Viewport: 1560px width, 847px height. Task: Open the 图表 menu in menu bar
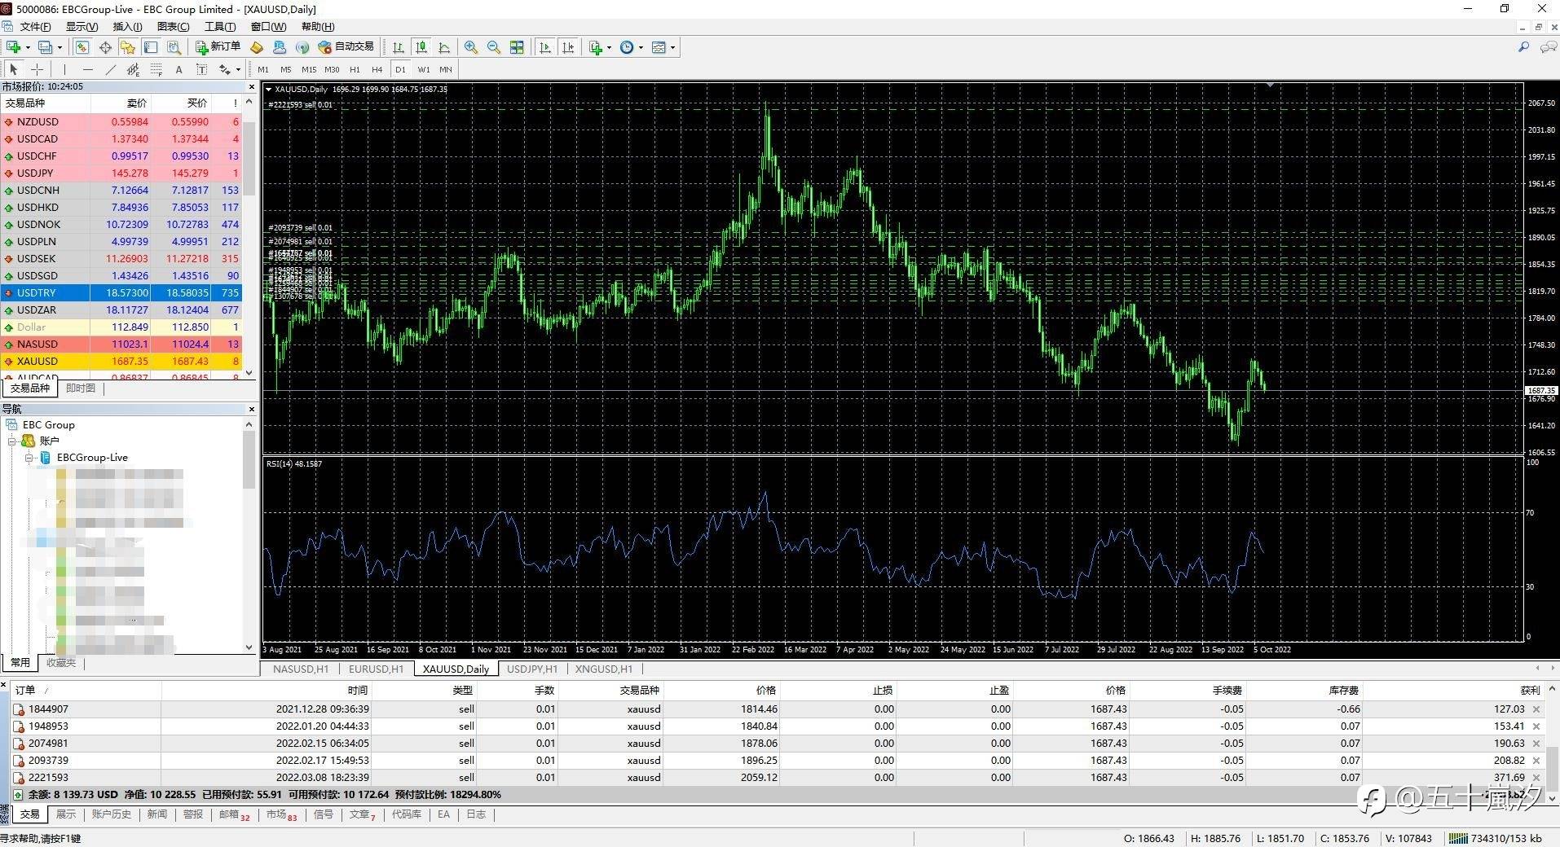(173, 27)
